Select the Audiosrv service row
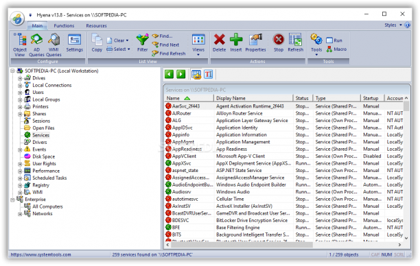The width and height of the screenshot is (420, 266). pyautogui.click(x=283, y=192)
